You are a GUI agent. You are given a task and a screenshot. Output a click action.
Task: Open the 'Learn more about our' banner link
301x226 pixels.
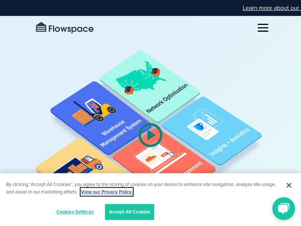click(x=271, y=8)
